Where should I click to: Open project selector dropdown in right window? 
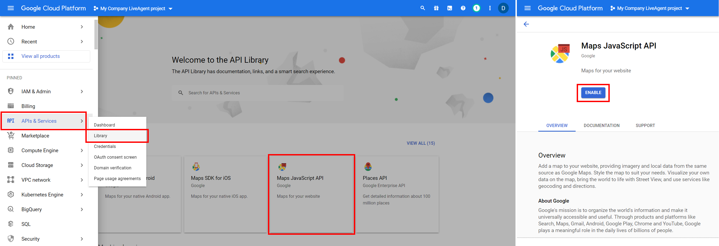coord(650,8)
